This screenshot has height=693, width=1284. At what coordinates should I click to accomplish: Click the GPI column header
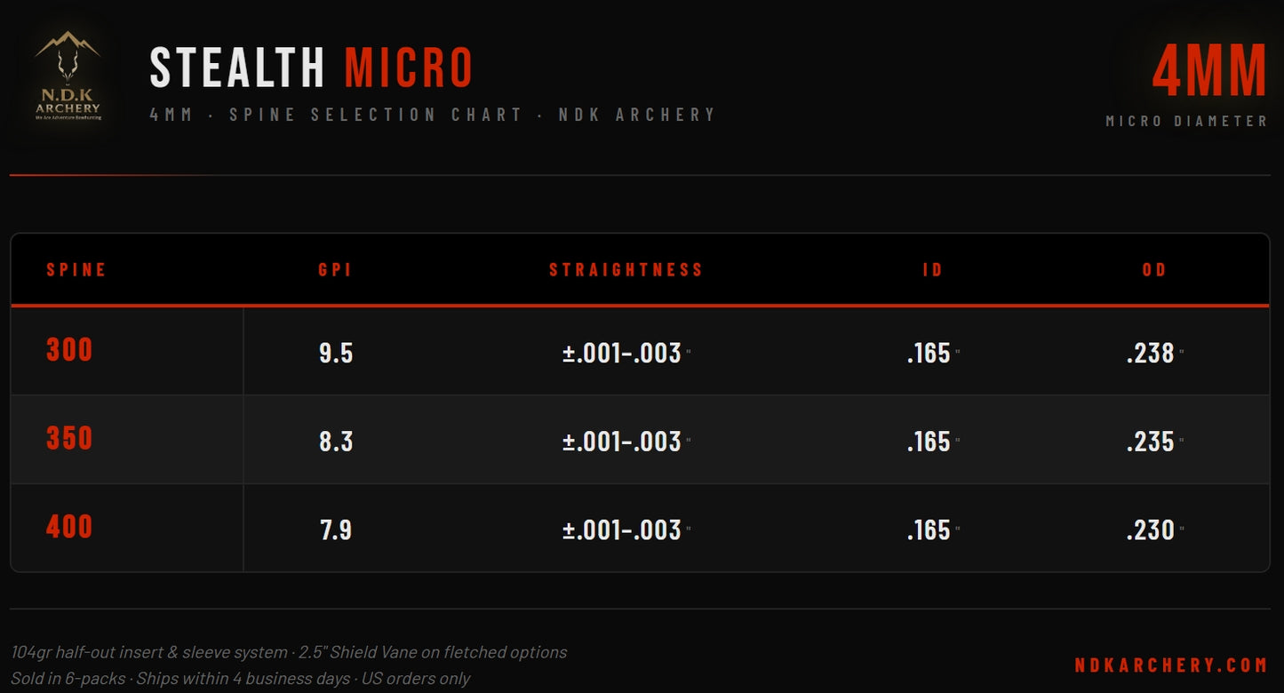point(336,270)
